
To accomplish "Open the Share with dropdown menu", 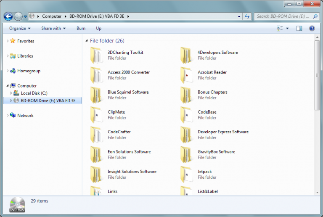I will coord(53,28).
